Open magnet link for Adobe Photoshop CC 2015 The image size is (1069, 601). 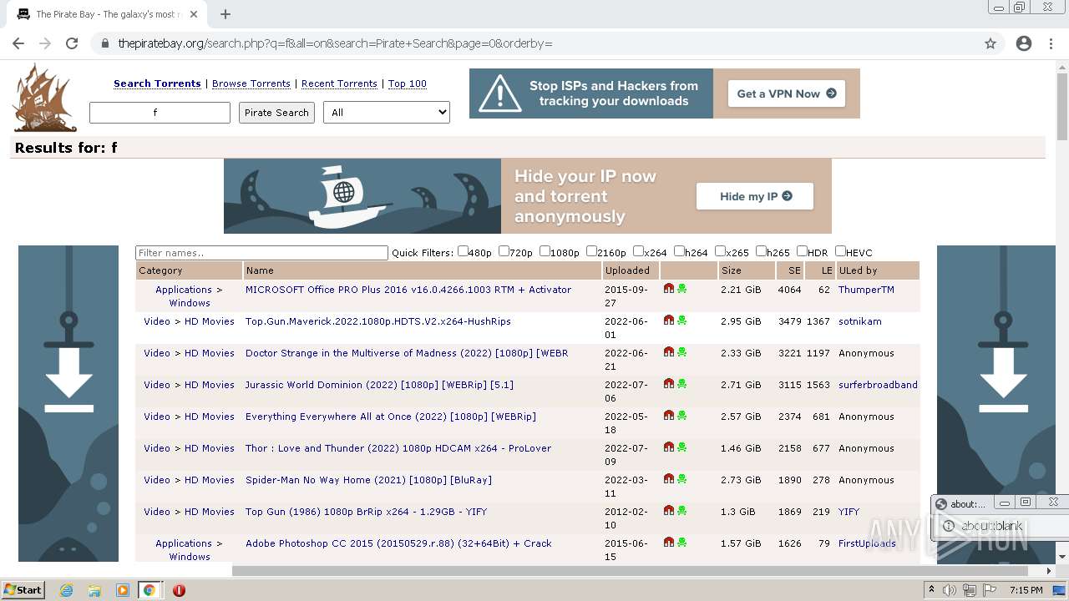click(x=668, y=543)
